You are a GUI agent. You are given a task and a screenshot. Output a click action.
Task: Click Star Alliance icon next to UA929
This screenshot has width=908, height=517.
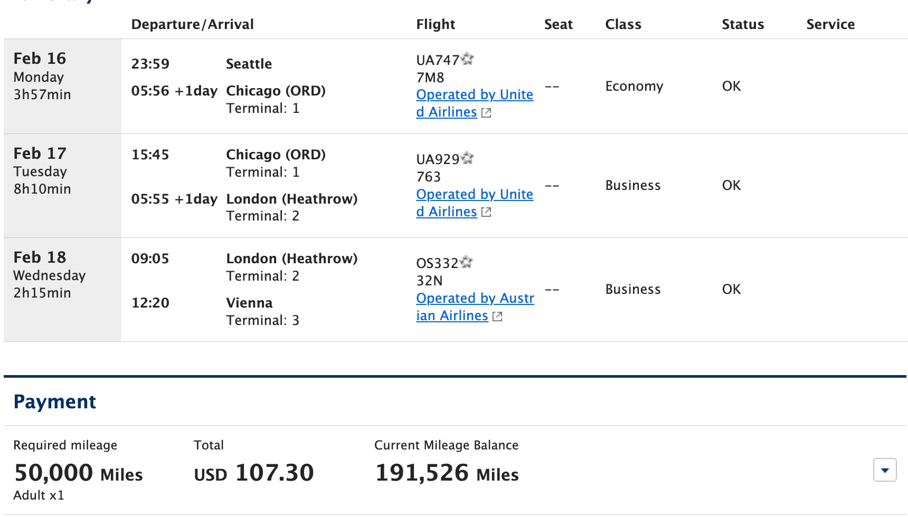click(x=468, y=158)
